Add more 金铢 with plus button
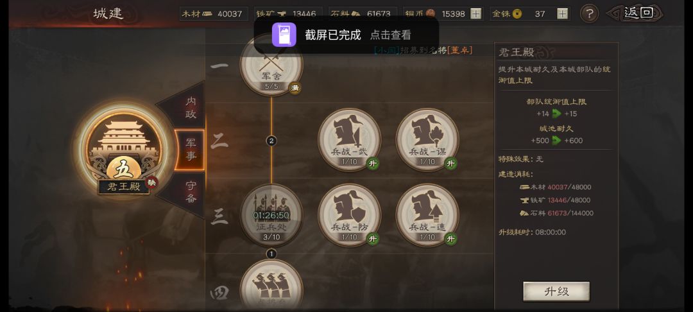693x312 pixels. [562, 13]
